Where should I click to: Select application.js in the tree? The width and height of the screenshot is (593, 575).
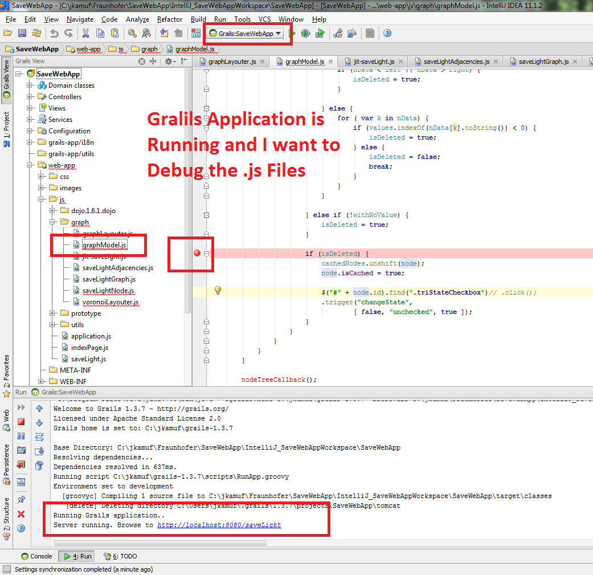pyautogui.click(x=91, y=336)
